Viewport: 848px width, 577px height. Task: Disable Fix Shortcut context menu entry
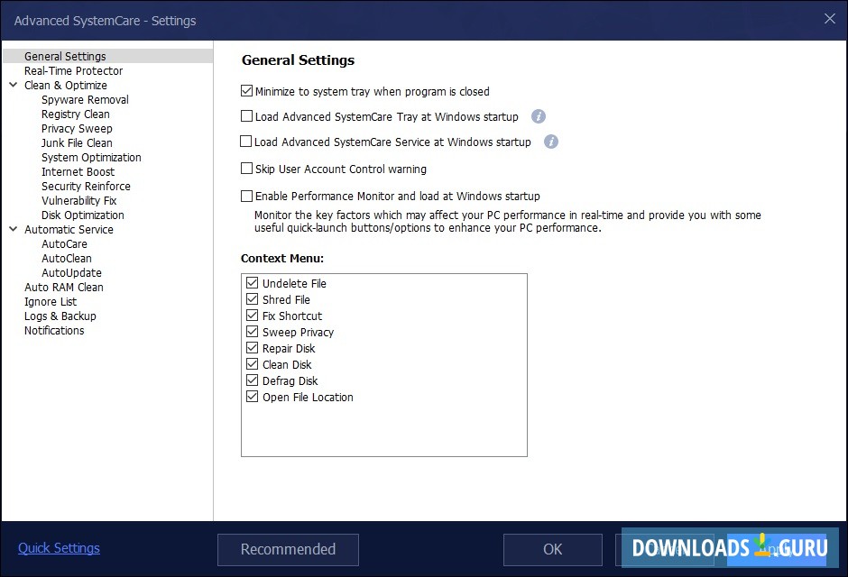[x=252, y=316]
